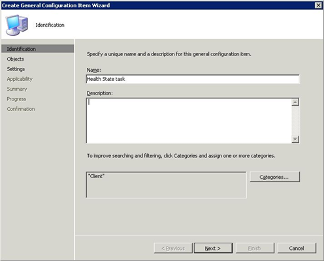Focus the Description text area
Image resolution: width=324 pixels, height=261 pixels.
pyautogui.click(x=189, y=121)
